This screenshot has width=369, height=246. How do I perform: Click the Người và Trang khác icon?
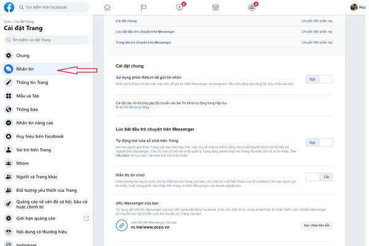tap(9, 177)
